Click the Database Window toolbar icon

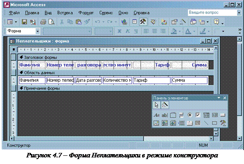193,22
